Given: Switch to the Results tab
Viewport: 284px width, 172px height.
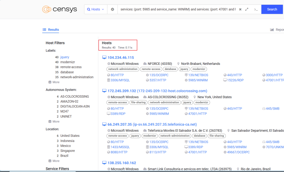Looking at the screenshot, I should click(51, 30).
